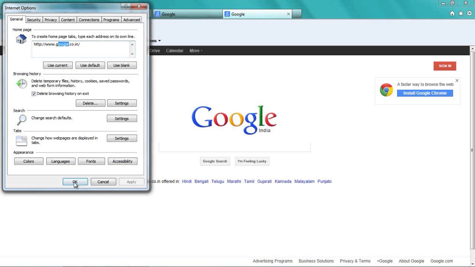
Task: Open Business Solutions footer link
Action: 316,261
